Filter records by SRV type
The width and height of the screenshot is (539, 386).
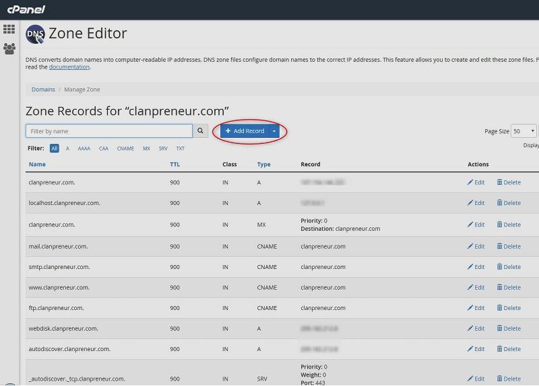click(x=163, y=148)
